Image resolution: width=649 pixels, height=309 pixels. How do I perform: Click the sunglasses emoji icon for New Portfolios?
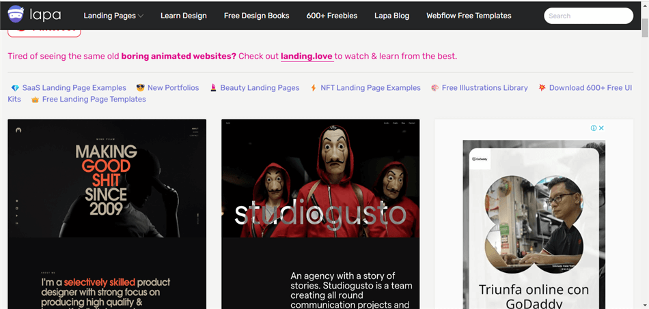pos(140,88)
